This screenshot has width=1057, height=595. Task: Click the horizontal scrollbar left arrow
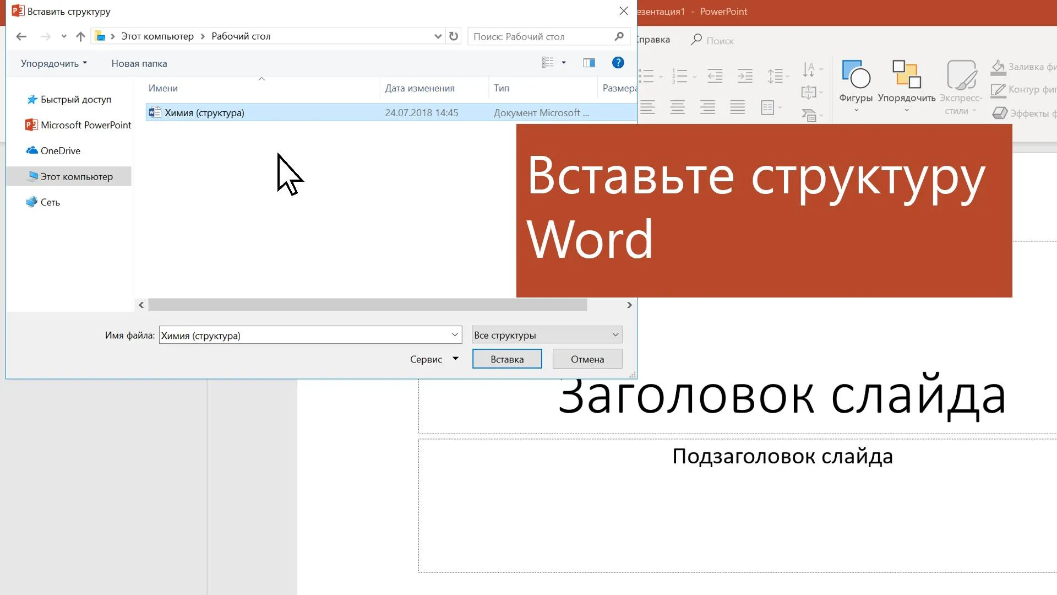(141, 305)
